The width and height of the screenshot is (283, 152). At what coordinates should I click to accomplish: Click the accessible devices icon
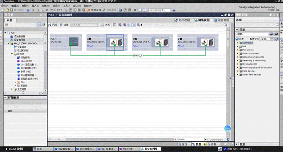click(121, 10)
